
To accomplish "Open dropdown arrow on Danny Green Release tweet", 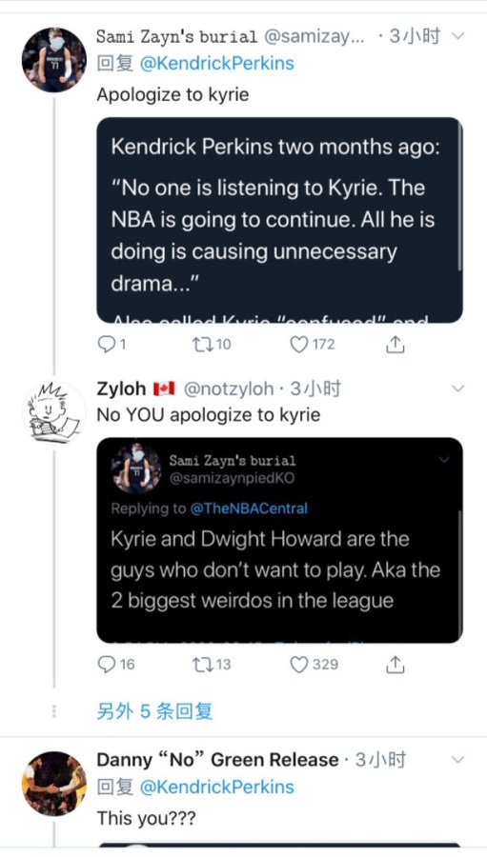I will tap(457, 759).
